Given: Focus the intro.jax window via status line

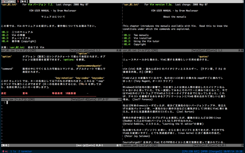Looking at the screenshot, I should click(x=61, y=99).
